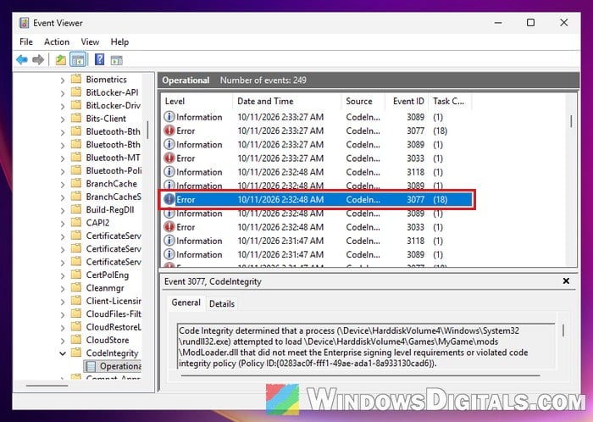Click the Forward arrow toolbar icon
This screenshot has width=593, height=422.
tap(38, 60)
